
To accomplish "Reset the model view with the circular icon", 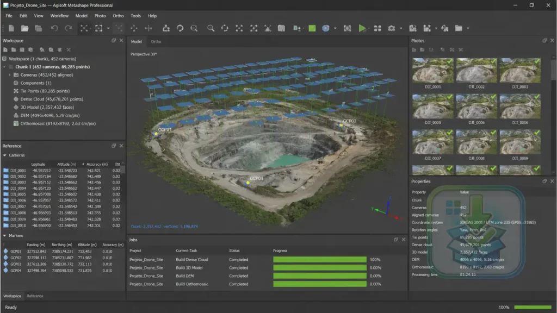I will click(x=225, y=28).
